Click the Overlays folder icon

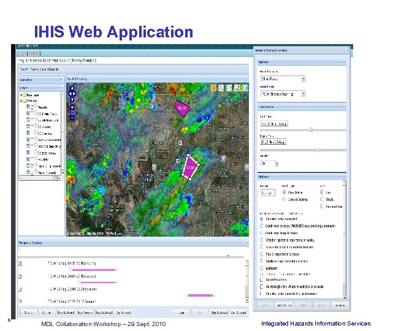click(25, 101)
